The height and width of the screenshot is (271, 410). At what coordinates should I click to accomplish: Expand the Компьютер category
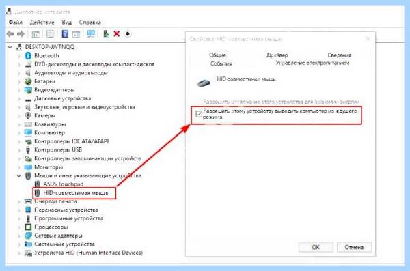[18, 132]
